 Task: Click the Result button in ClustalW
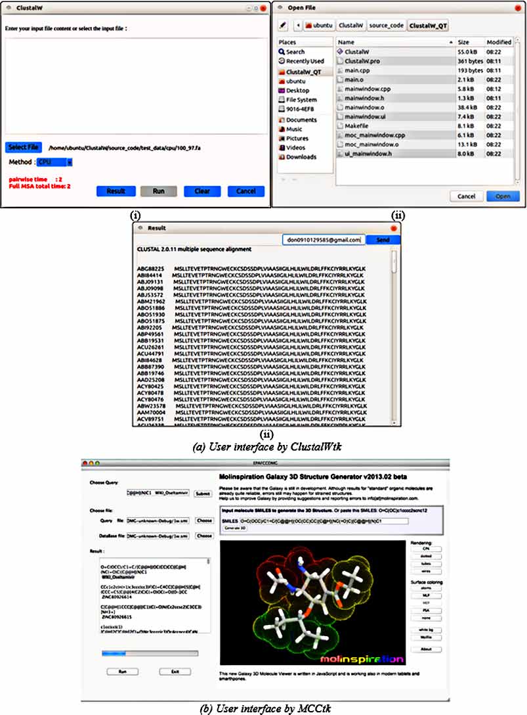pos(116,191)
